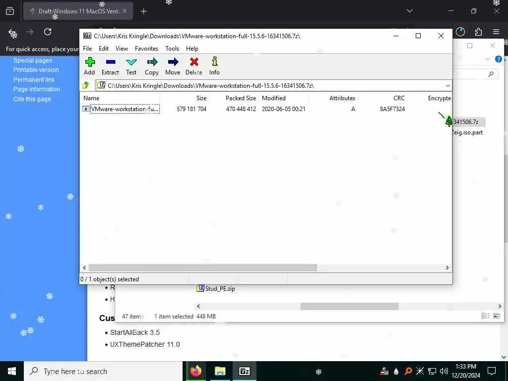
Task: Sort by the Attributes column header
Action: 333,98
